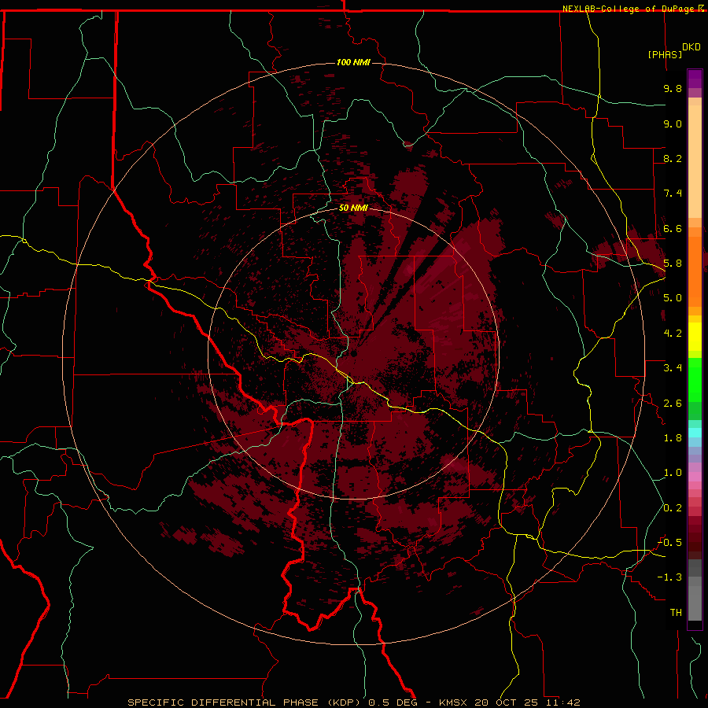Click the 7.4 legend value
This screenshot has height=708, width=708.
(x=673, y=194)
